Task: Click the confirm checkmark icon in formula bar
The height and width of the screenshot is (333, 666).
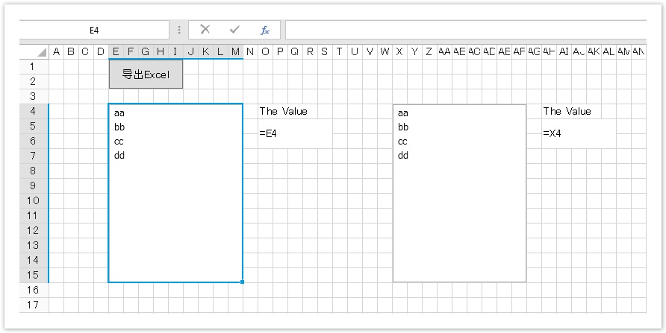Action: point(234,30)
